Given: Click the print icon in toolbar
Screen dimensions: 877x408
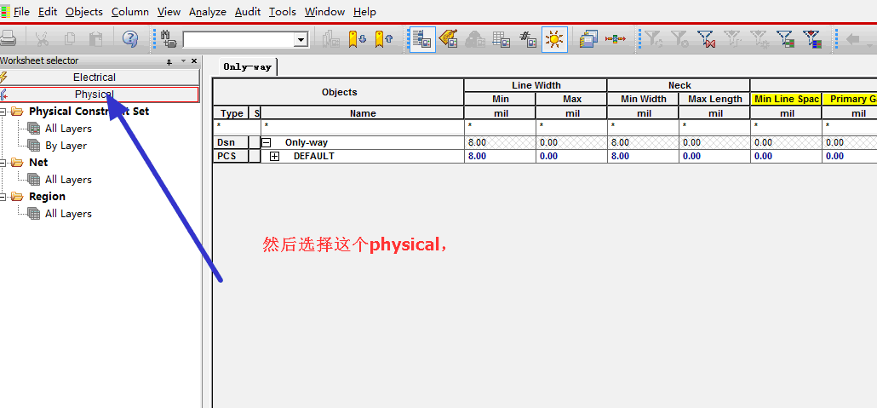Looking at the screenshot, I should (x=9, y=38).
